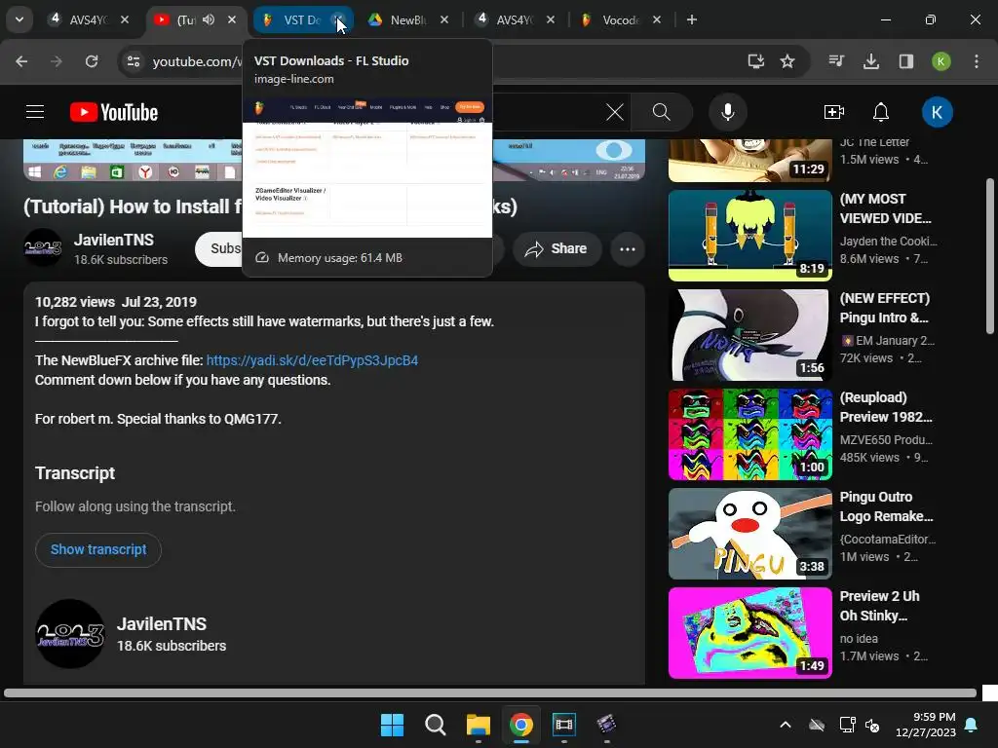Viewport: 998px width, 748px height.
Task: Bookmark this page with the star
Action: point(787,61)
